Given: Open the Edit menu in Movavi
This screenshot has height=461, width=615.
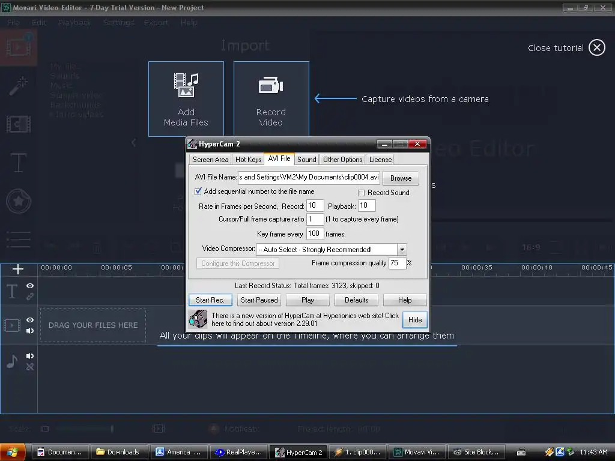Looking at the screenshot, I should (x=39, y=23).
